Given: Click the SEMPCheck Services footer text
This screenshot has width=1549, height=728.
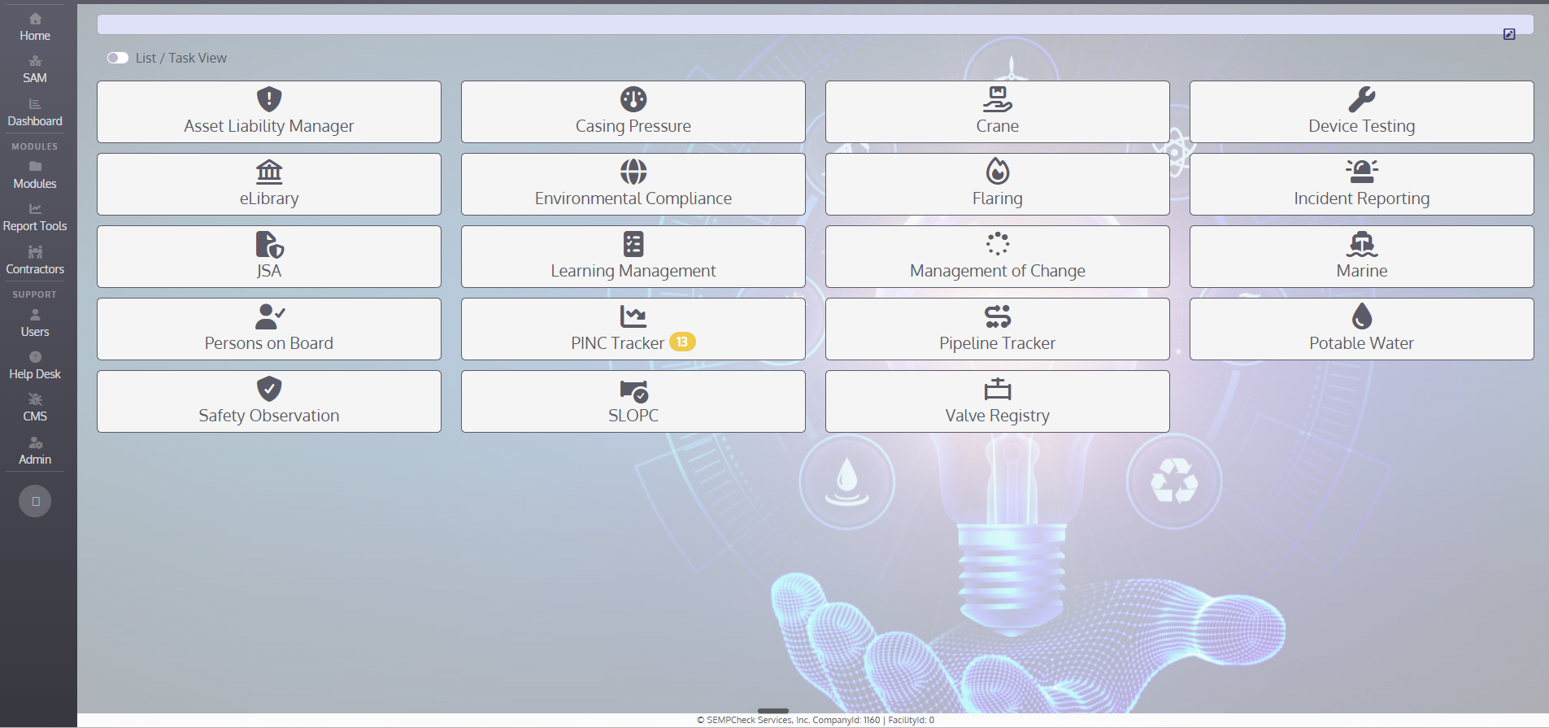Looking at the screenshot, I should tap(816, 720).
